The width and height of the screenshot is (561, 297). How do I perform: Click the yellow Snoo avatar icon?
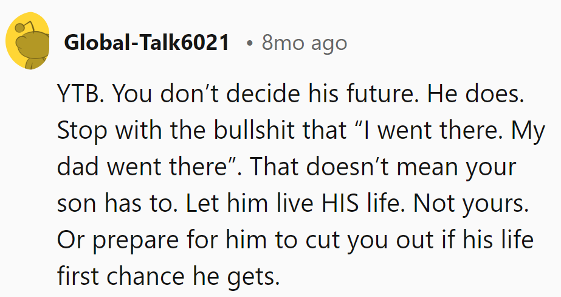[28, 44]
